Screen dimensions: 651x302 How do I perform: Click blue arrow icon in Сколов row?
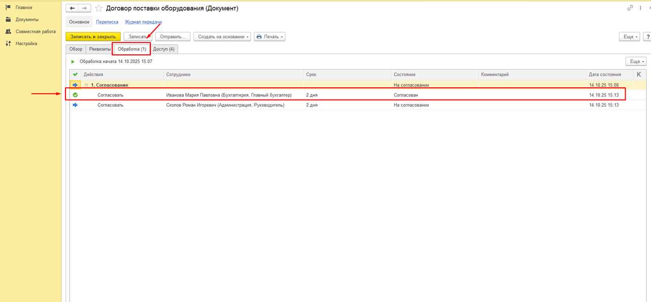[75, 105]
